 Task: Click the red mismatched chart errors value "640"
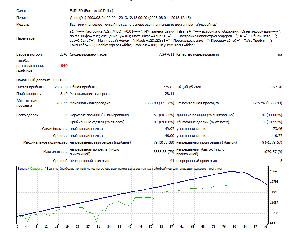click(64, 66)
